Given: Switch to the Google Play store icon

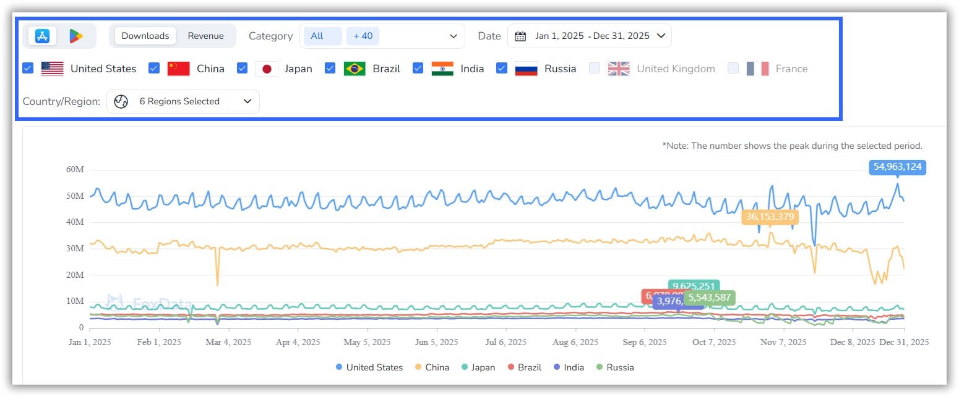Looking at the screenshot, I should [x=76, y=36].
